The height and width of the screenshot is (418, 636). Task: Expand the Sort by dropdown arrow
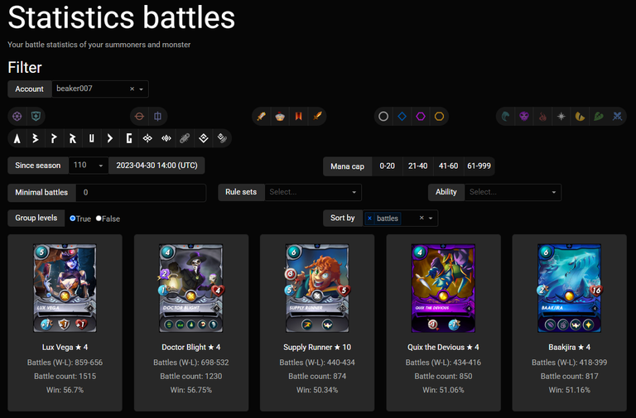click(431, 219)
